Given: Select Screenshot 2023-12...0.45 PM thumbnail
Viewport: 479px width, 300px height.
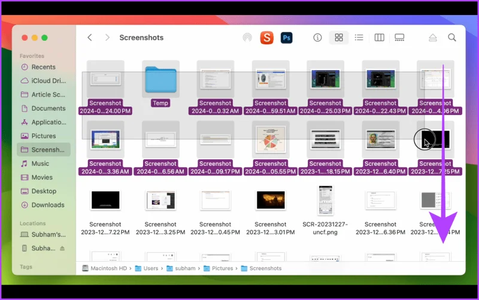Looking at the screenshot, I should tap(216, 200).
